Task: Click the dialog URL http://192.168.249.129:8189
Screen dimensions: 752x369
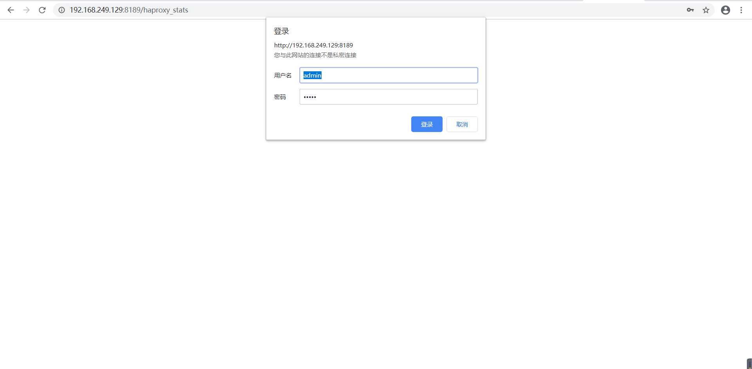Action: tap(313, 45)
